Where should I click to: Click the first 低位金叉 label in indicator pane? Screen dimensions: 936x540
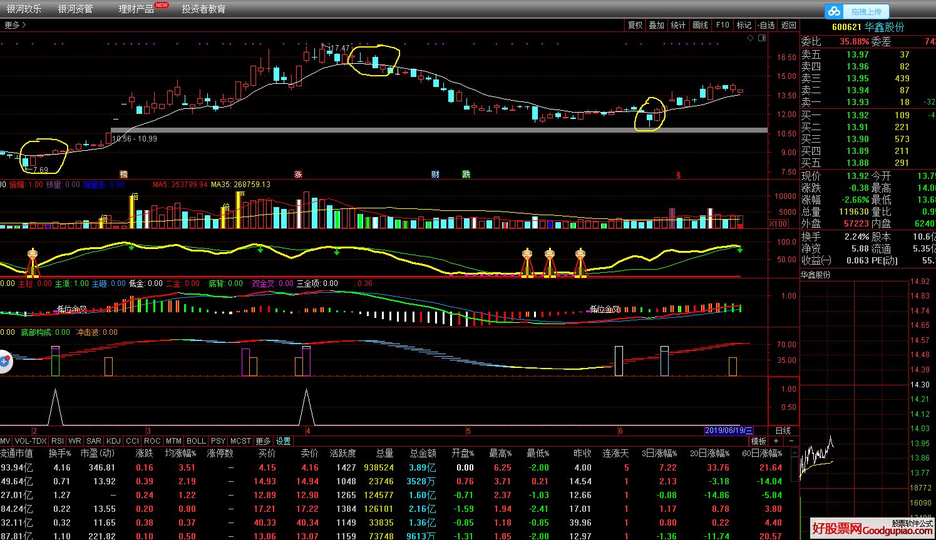point(71,309)
